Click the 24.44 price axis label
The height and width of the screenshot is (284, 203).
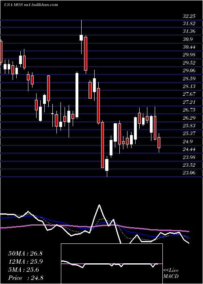189,149
